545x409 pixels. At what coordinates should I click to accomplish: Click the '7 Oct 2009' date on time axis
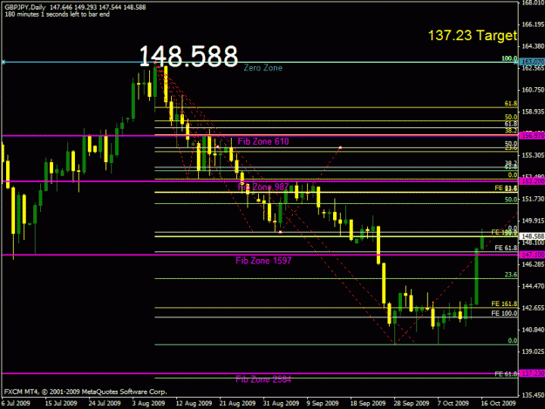click(453, 403)
